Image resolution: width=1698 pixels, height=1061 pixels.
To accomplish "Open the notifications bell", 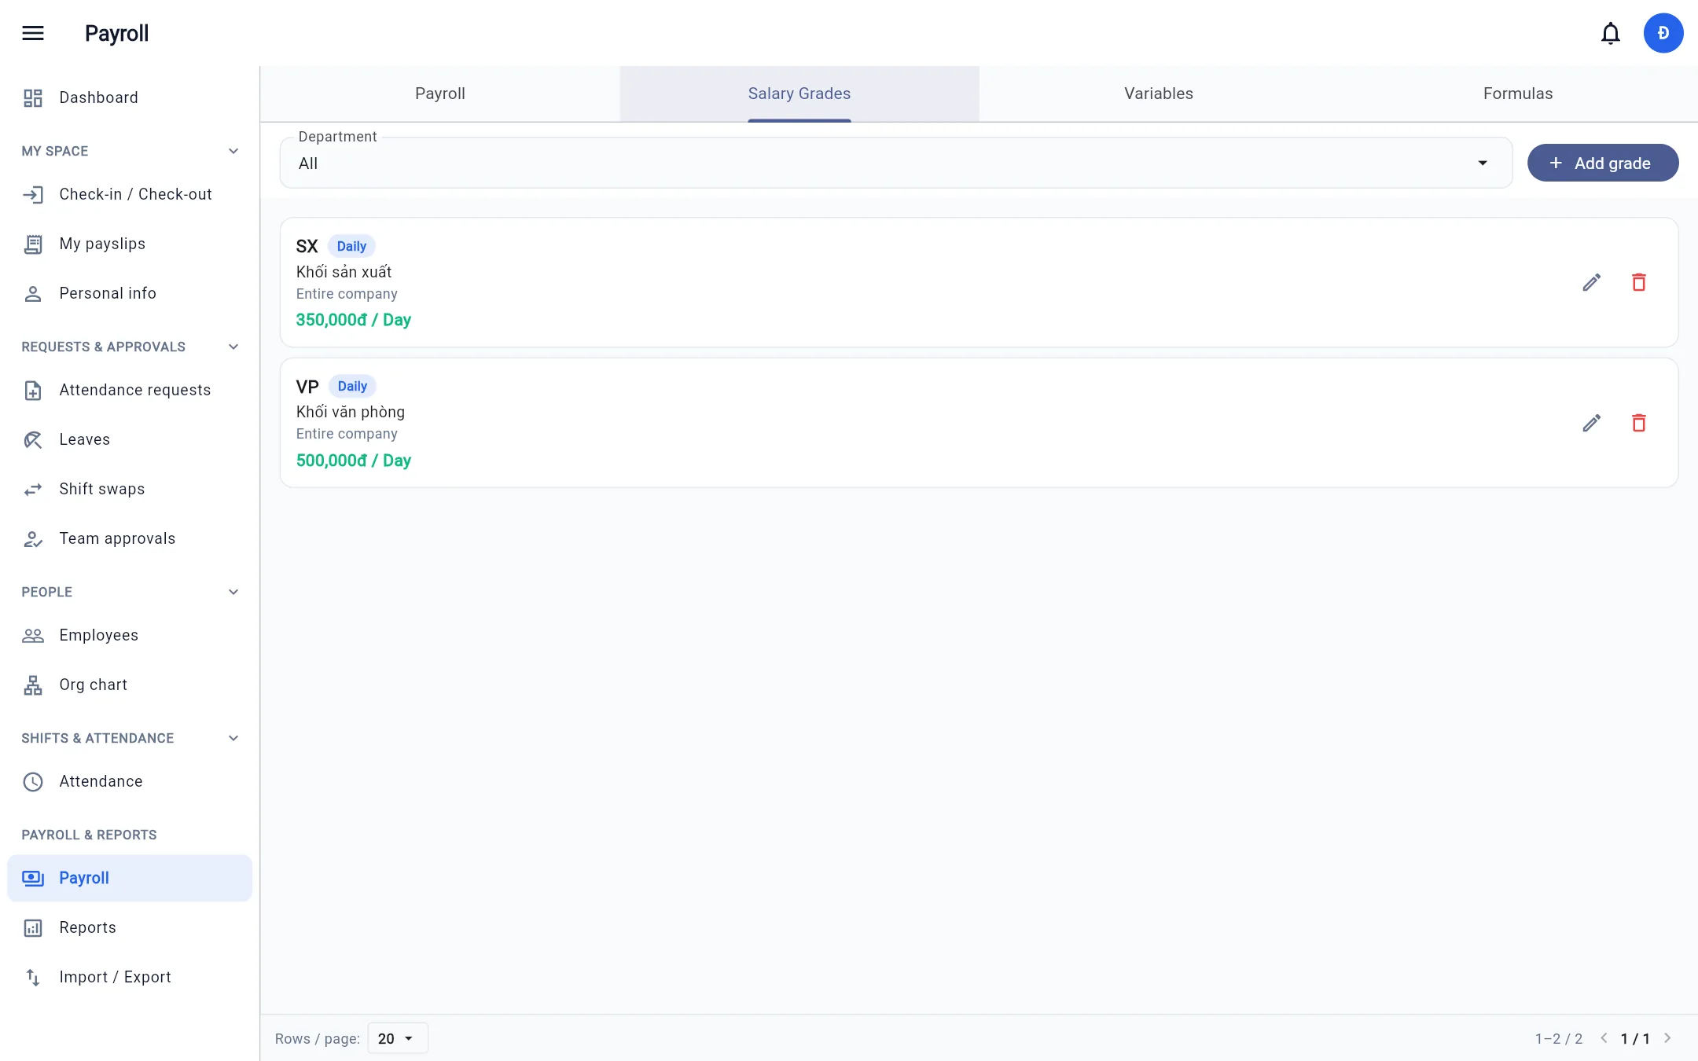I will tap(1611, 33).
